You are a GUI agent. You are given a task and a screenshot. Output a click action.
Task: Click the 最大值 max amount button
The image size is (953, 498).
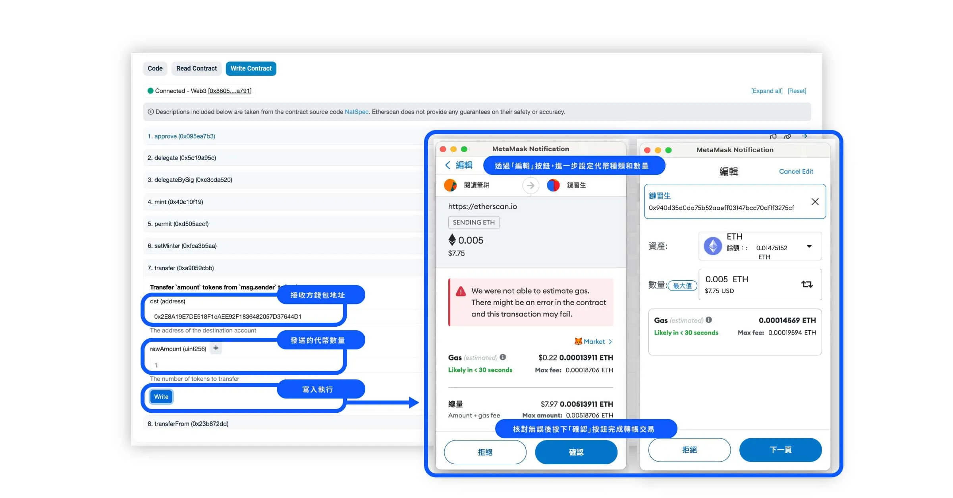click(682, 285)
